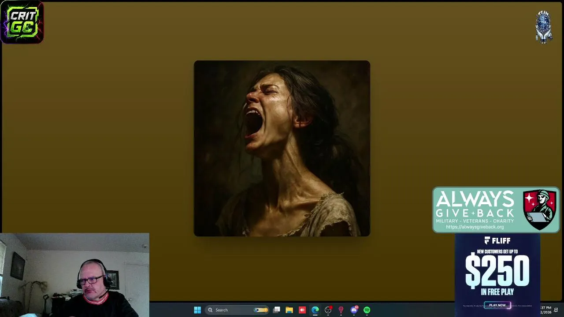Click the search highlights icon inside the Search box
Screen dimensions: 564x317
pyautogui.click(x=261, y=310)
